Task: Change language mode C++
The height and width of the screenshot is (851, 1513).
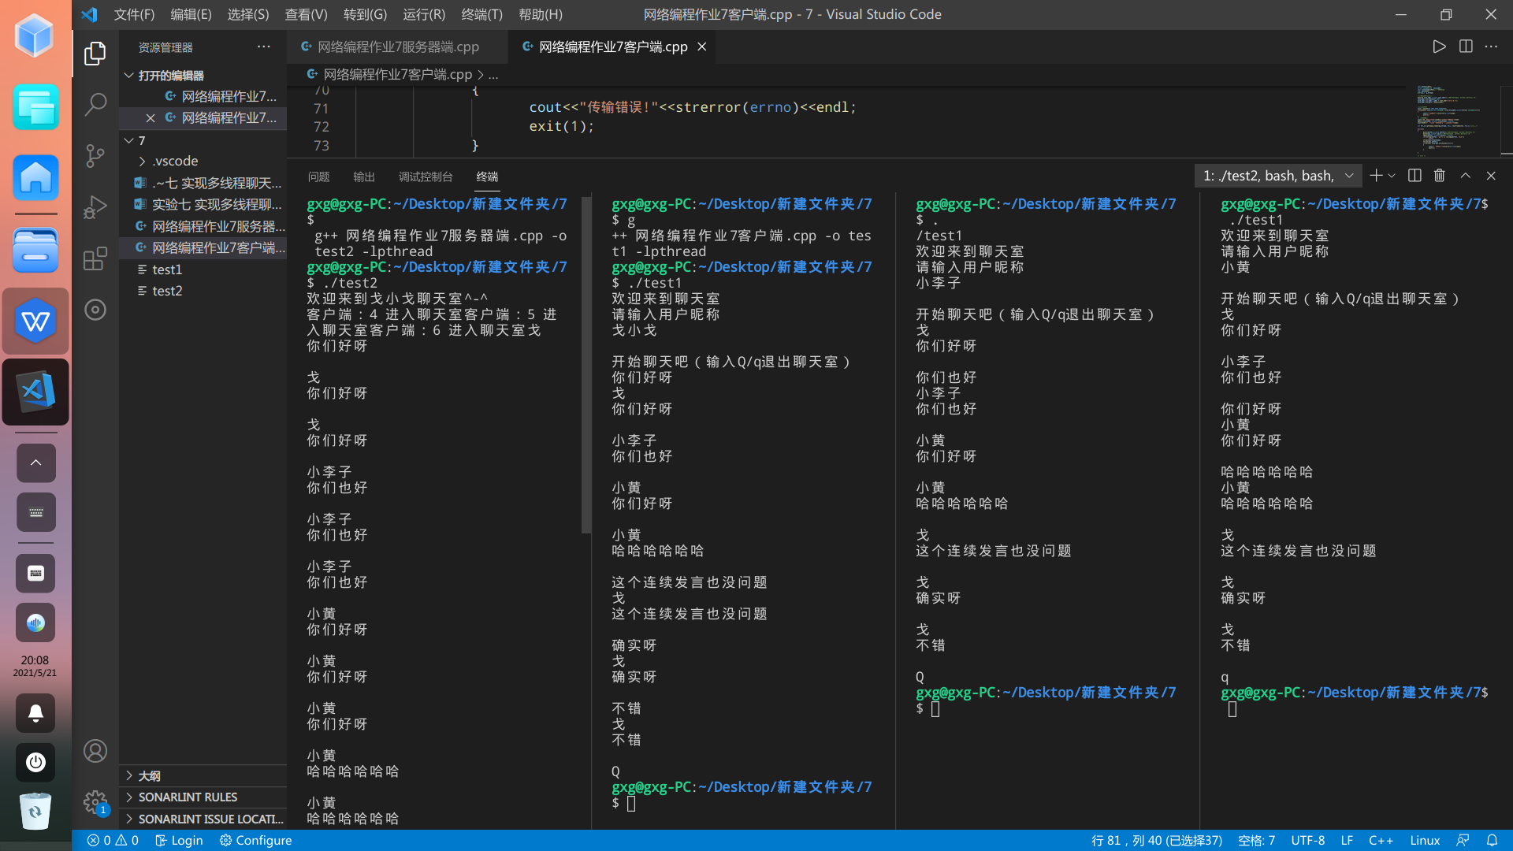Action: pyautogui.click(x=1381, y=840)
